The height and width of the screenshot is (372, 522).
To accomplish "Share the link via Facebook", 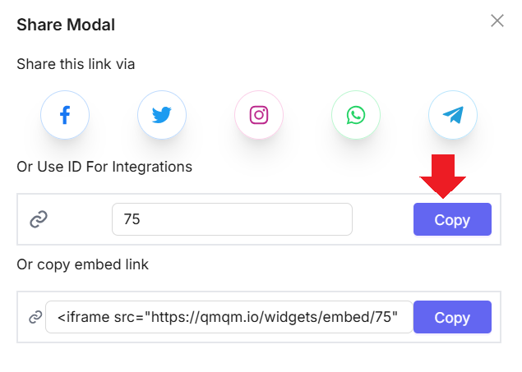I will tap(65, 115).
